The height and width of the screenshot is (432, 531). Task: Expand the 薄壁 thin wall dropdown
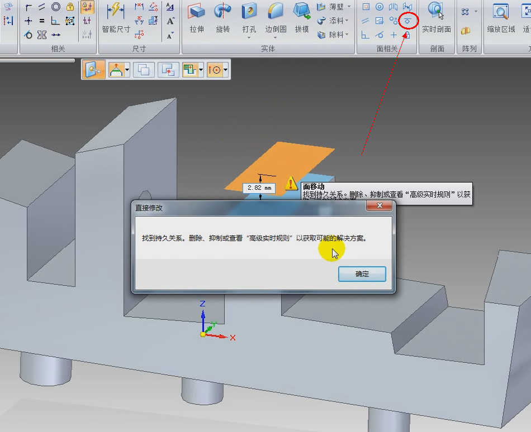coord(349,7)
